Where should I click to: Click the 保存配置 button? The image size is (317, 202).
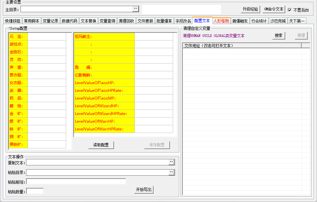[x=157, y=145]
